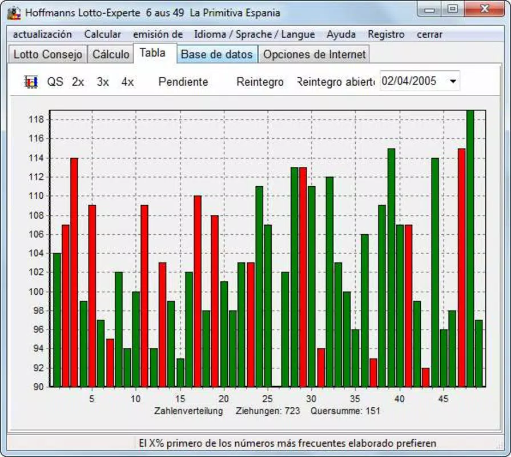
Task: Click the Zahlenverteilung label
Action: point(188,411)
